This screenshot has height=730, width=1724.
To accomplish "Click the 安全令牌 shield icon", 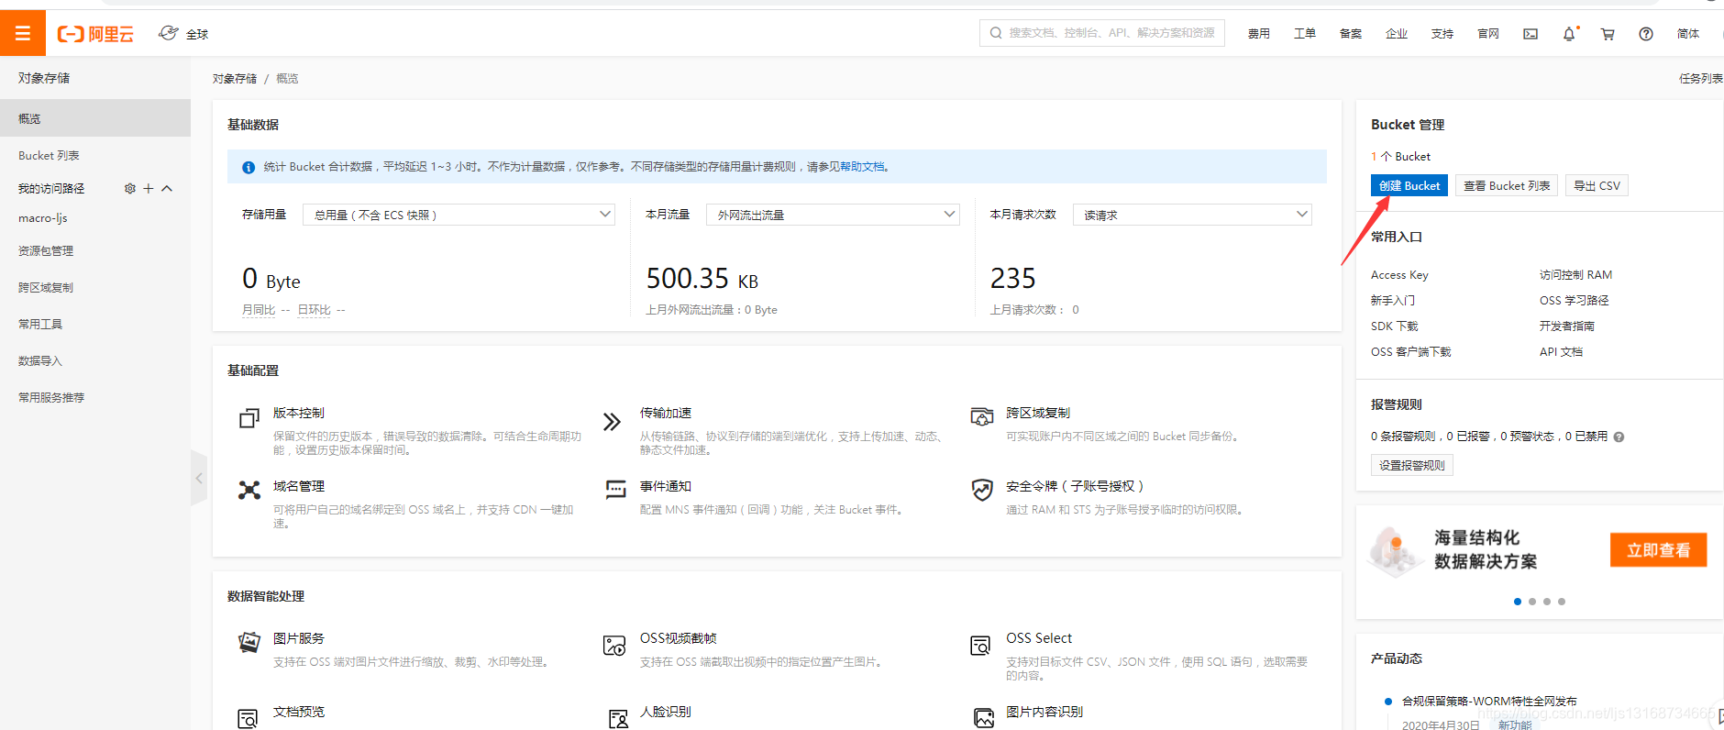I will tap(982, 490).
